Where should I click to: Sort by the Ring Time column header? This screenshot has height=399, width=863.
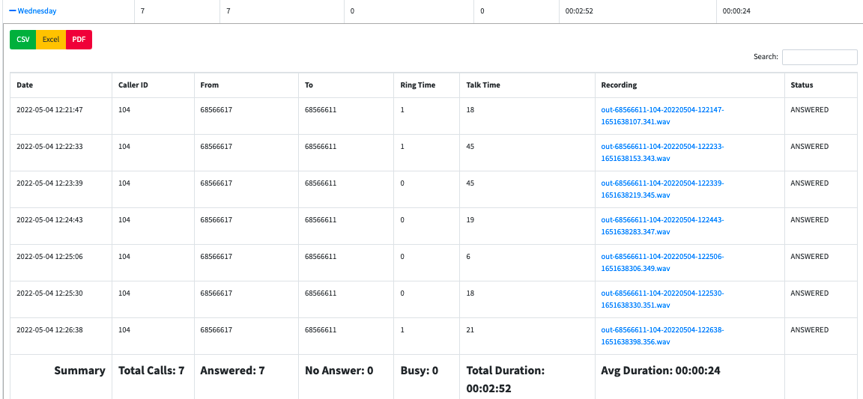click(x=428, y=85)
